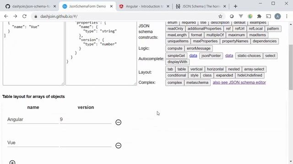Open a new browser tab
293x164 pixels.
pyautogui.click(x=235, y=6)
